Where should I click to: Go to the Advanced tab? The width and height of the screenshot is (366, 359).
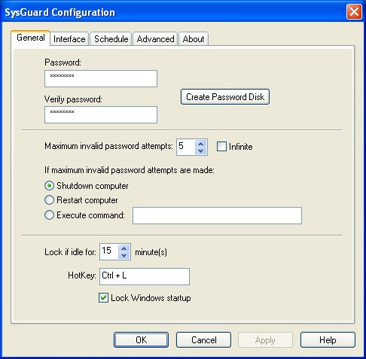click(155, 39)
